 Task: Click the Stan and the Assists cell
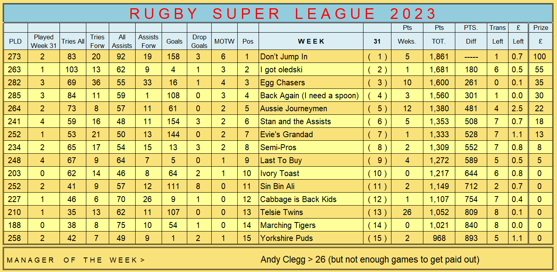311,121
